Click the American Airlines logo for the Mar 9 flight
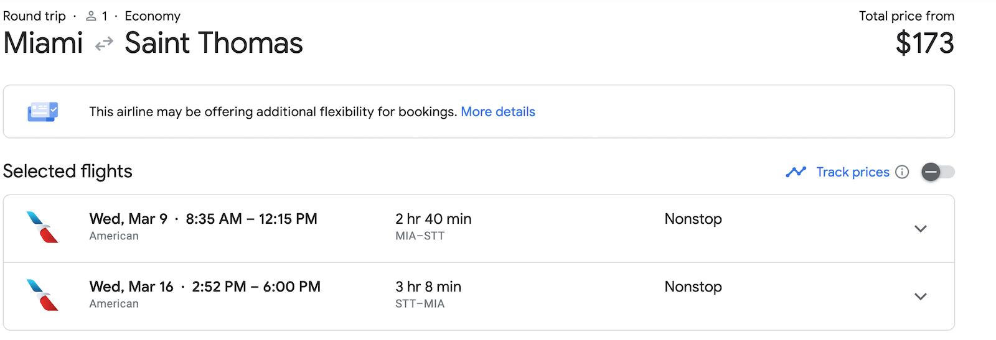This screenshot has height=340, width=996. click(42, 227)
